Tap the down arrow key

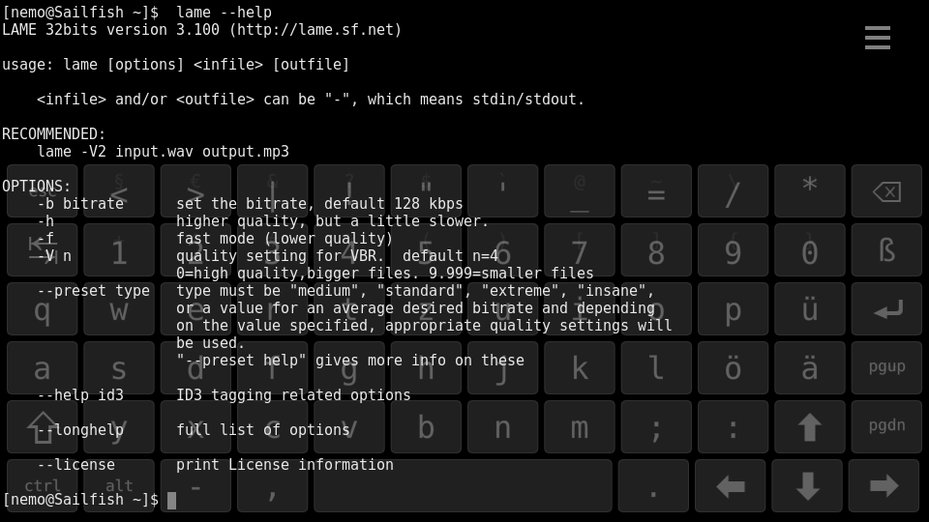807,485
